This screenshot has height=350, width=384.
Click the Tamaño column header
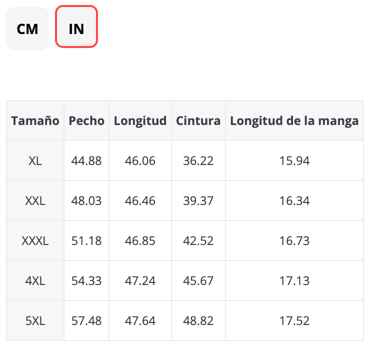[x=35, y=120]
